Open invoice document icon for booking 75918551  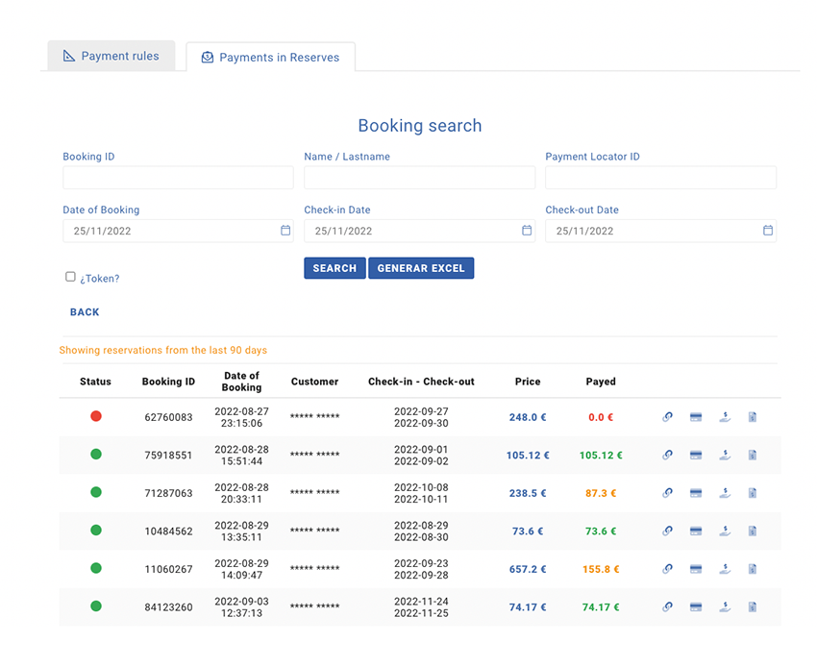pyautogui.click(x=753, y=455)
